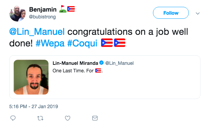
Task: Open the #Coqui hashtag
Action: pyautogui.click(x=82, y=43)
